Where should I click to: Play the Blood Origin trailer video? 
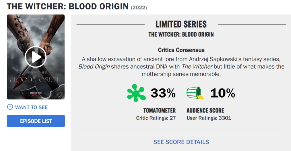[36, 57]
